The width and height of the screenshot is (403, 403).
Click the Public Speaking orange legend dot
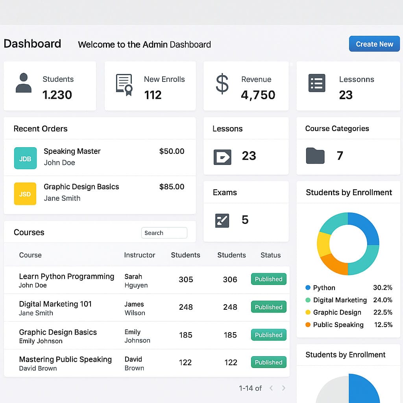(x=308, y=325)
